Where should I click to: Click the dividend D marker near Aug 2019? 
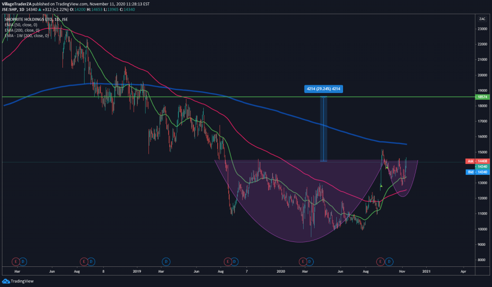(x=234, y=261)
